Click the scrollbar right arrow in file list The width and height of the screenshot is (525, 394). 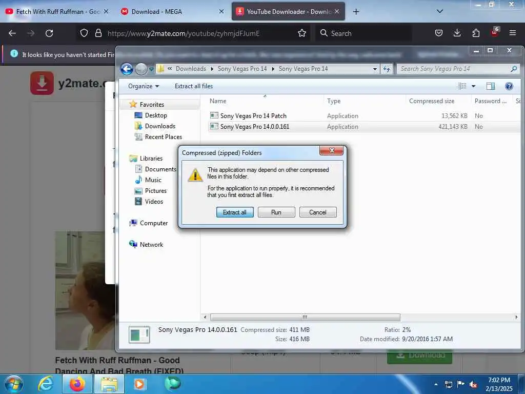tap(516, 317)
